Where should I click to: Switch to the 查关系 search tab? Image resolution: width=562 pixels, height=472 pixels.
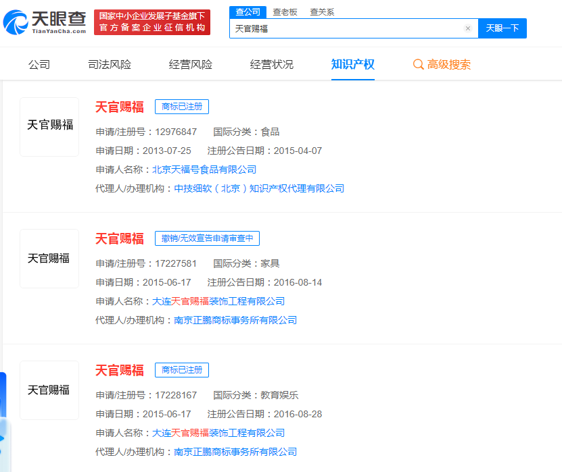[x=322, y=12]
